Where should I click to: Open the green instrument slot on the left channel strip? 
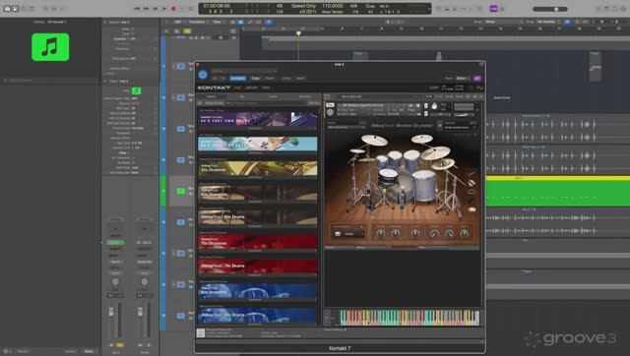[x=115, y=243]
